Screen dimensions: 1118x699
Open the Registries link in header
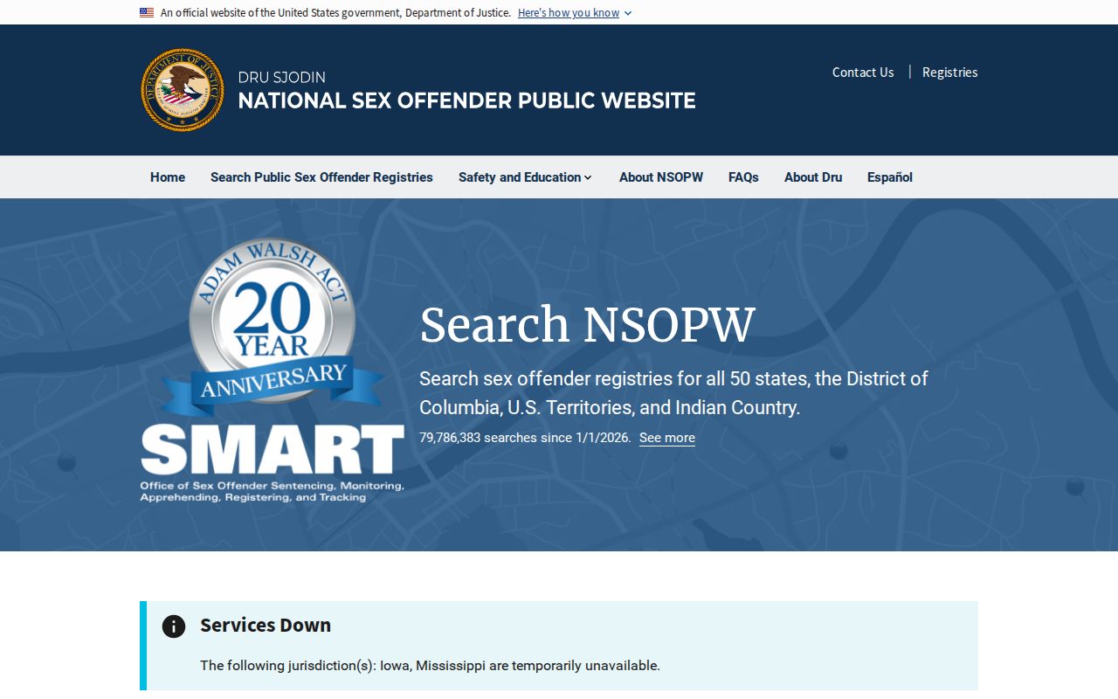click(x=949, y=73)
